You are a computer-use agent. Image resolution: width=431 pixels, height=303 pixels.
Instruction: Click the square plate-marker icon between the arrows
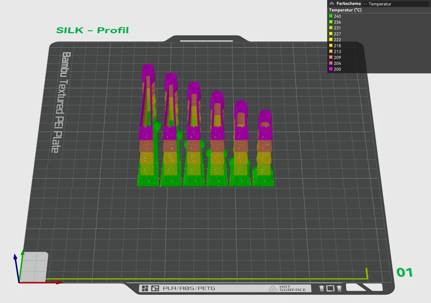coord(331,288)
